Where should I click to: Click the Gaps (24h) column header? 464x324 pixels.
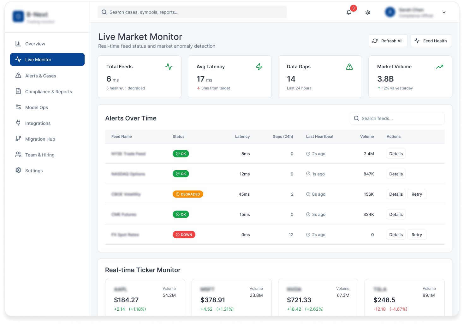click(283, 137)
